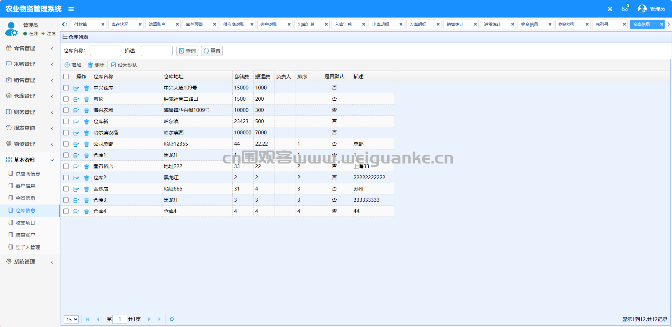Expand the 系统管理 sidebar menu
Viewport: 672px width, 327px height.
(30, 262)
